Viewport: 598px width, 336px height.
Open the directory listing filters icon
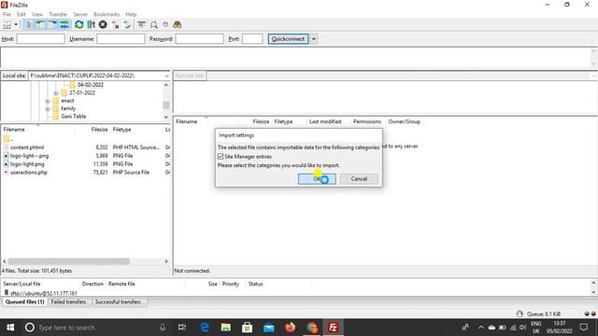pyautogui.click(x=141, y=25)
